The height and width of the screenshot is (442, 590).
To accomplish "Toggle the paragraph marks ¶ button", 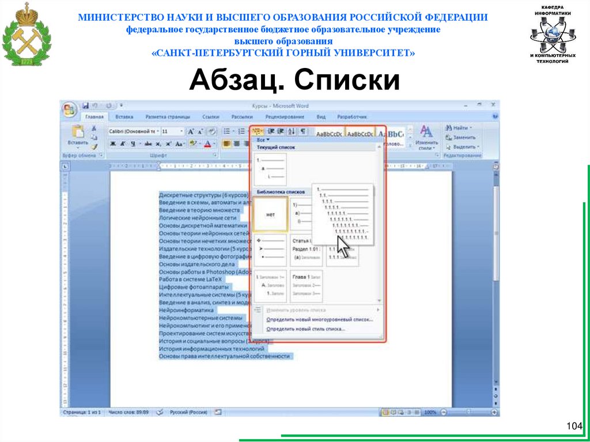I will 303,131.
